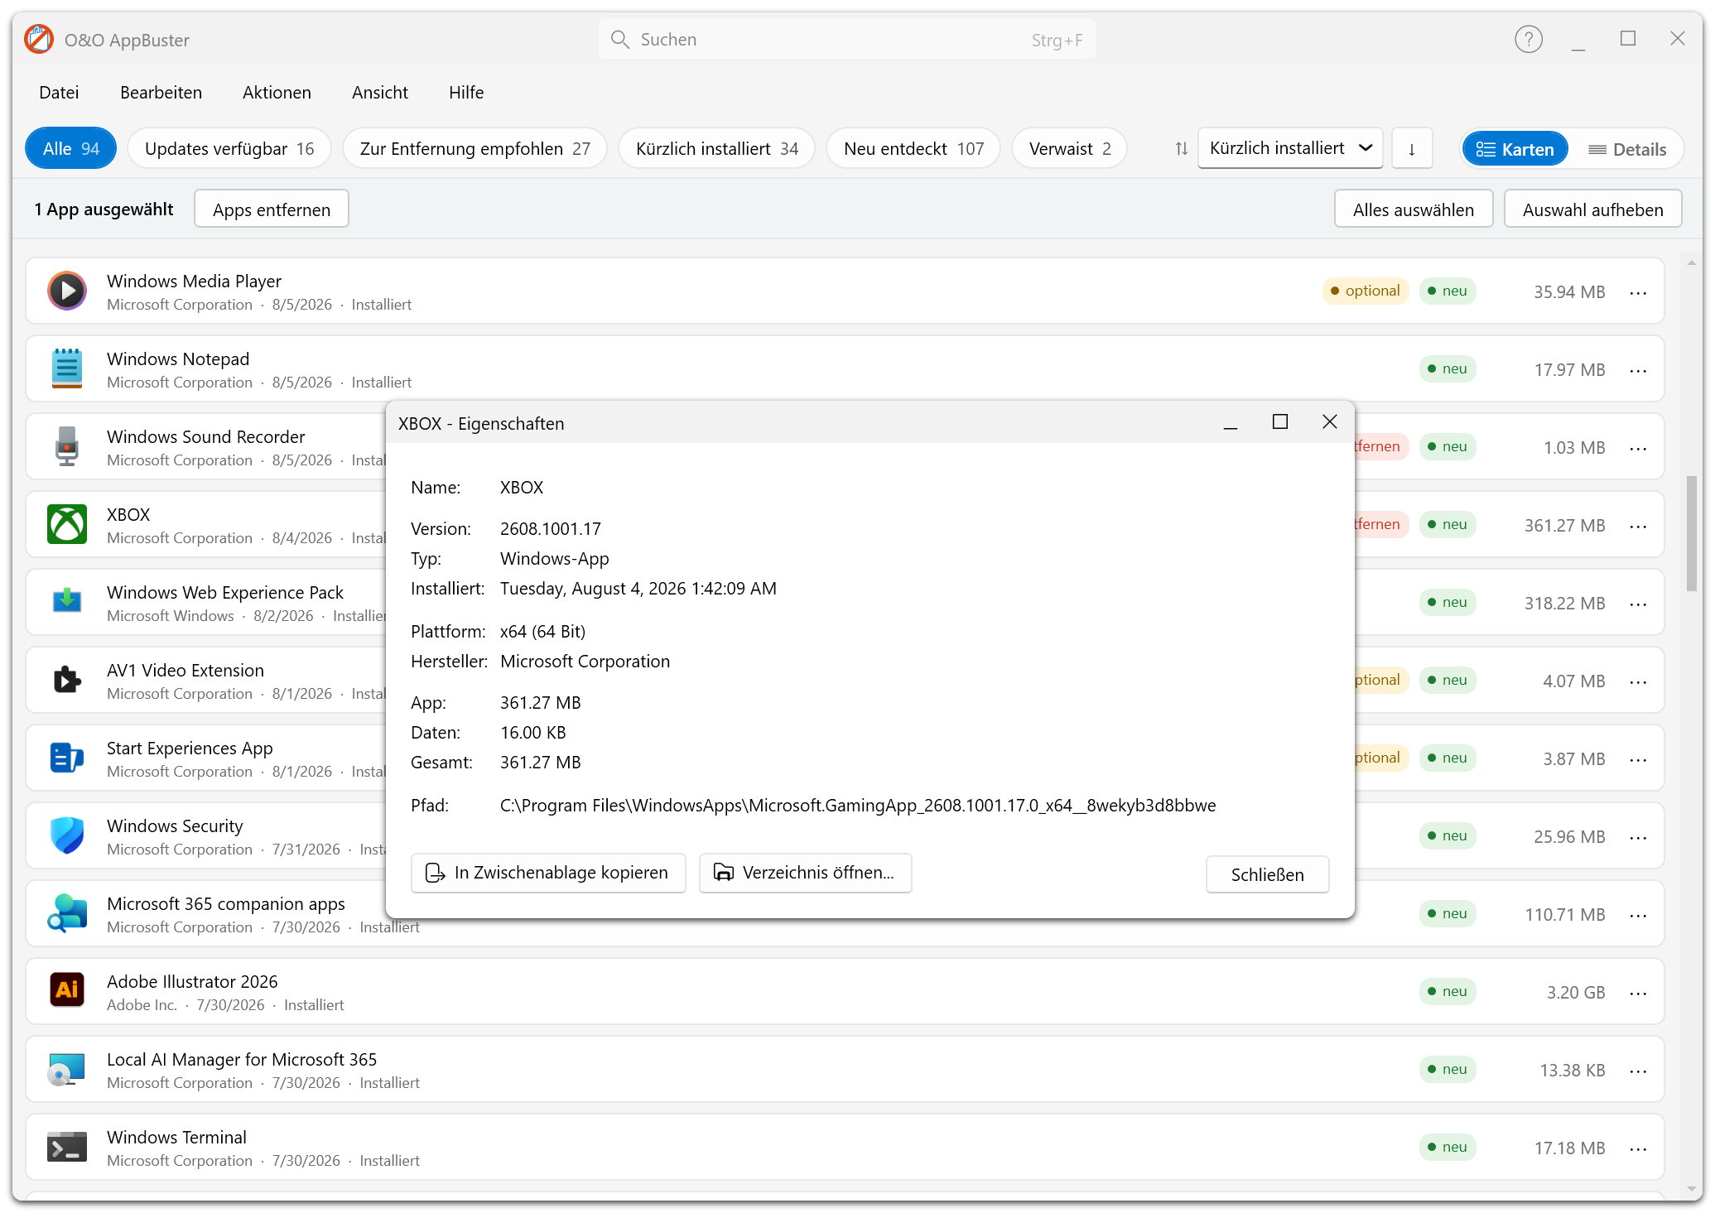
Task: Open more options for the XBOX row
Action: [1638, 526]
